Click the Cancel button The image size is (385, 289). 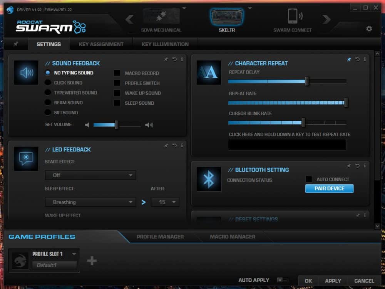[364, 281]
